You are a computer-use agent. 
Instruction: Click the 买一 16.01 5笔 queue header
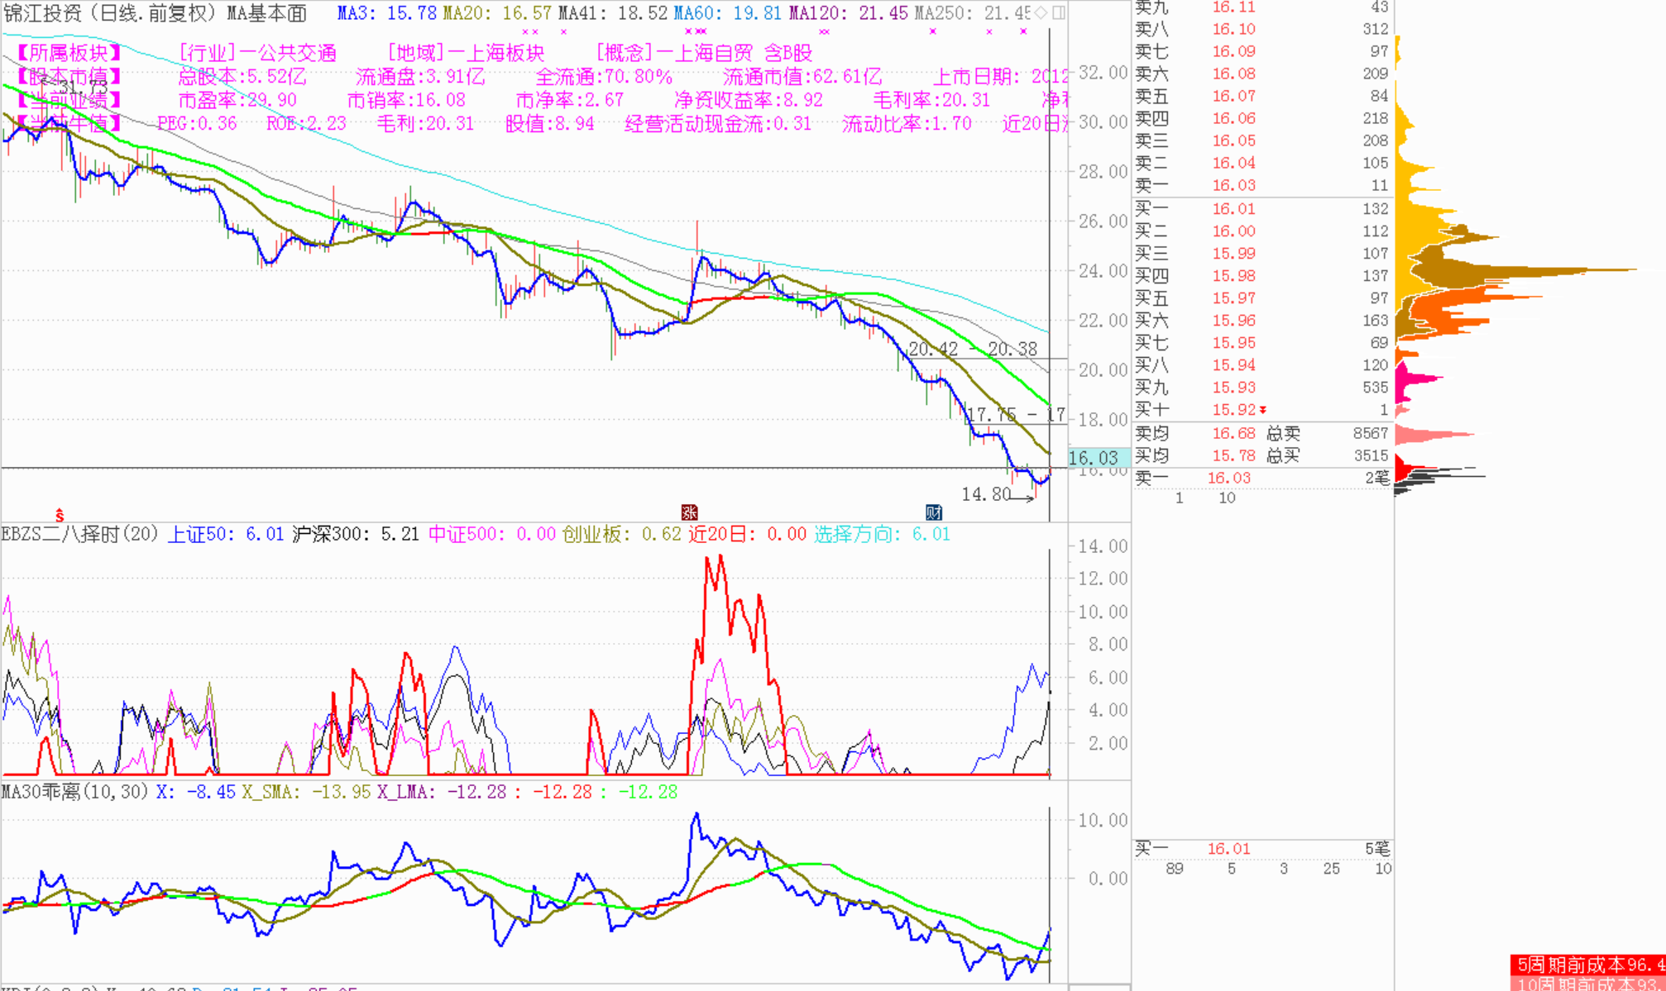pos(1261,849)
